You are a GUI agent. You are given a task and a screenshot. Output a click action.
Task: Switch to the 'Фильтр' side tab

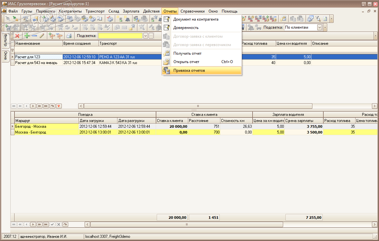[x=5, y=40]
